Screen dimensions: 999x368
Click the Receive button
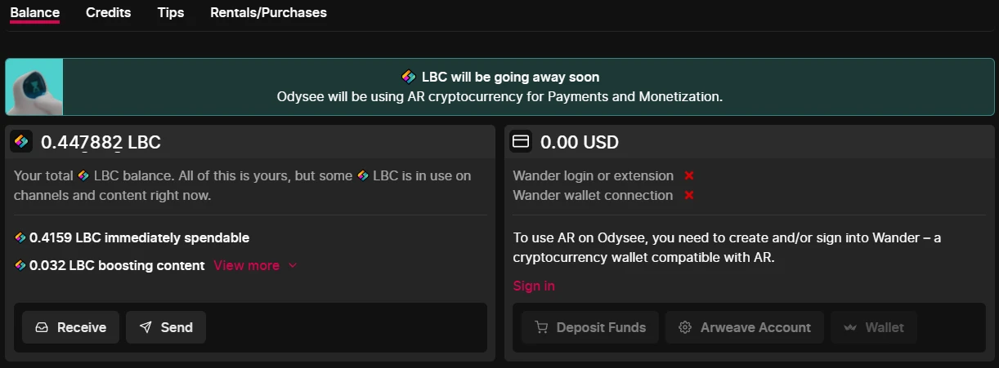point(70,327)
